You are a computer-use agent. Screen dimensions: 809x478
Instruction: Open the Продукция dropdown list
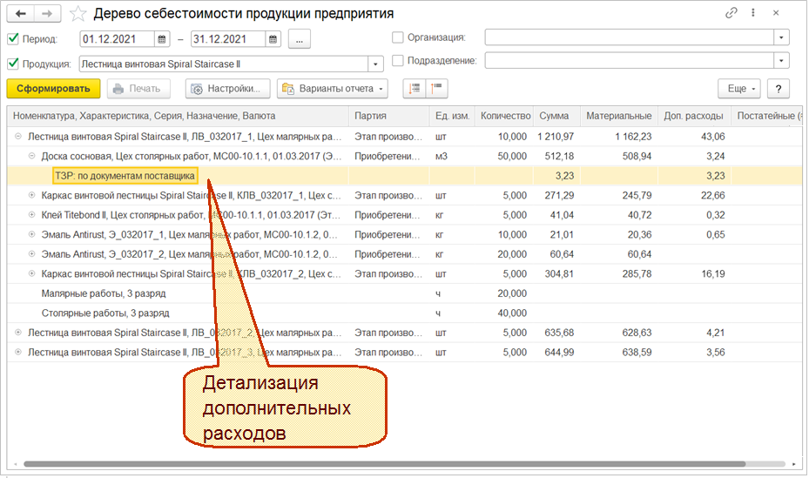[376, 64]
